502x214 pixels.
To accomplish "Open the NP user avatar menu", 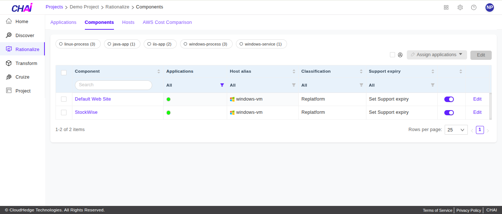I will pyautogui.click(x=490, y=7).
